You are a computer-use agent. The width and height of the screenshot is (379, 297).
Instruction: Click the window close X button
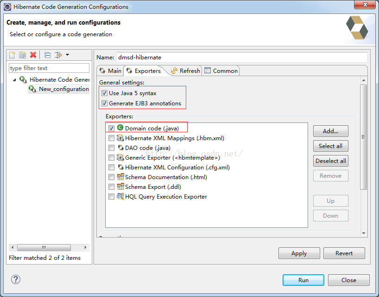coord(365,5)
